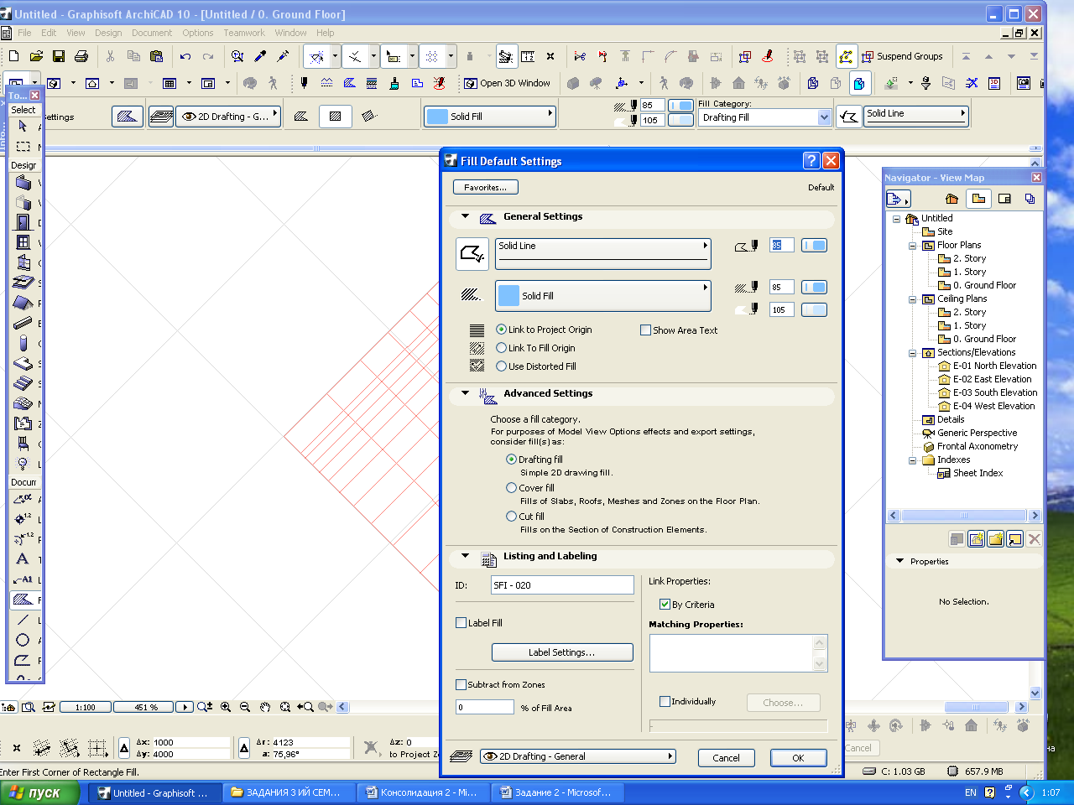Click the Cut scissors icon

coord(110,56)
